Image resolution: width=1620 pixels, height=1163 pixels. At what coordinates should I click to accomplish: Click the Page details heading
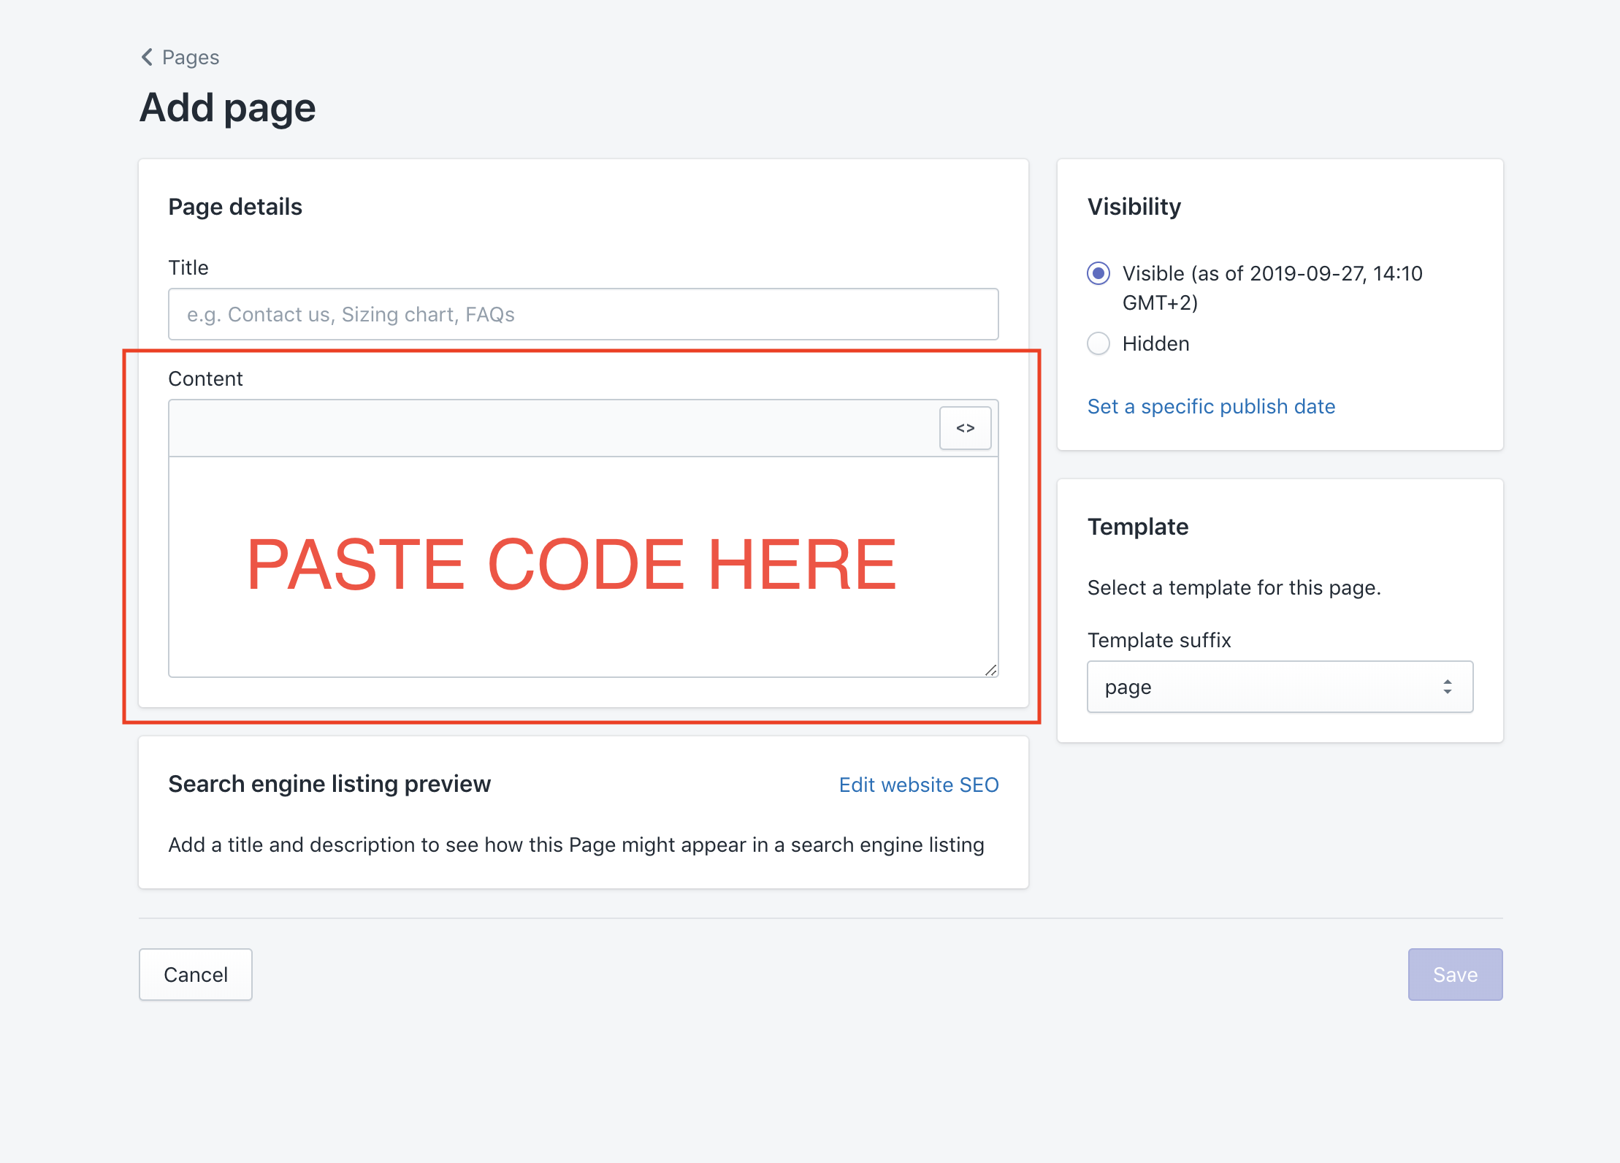pos(235,207)
